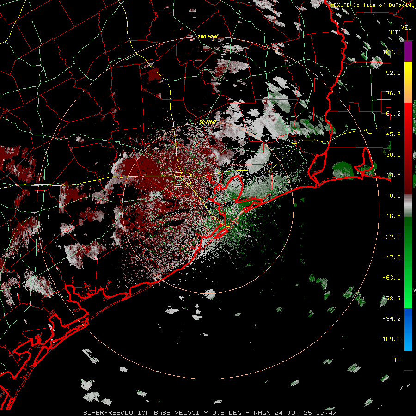Screen dimensions: 416x416
Task: Click the '[KT]' units label
Action: coord(395,32)
